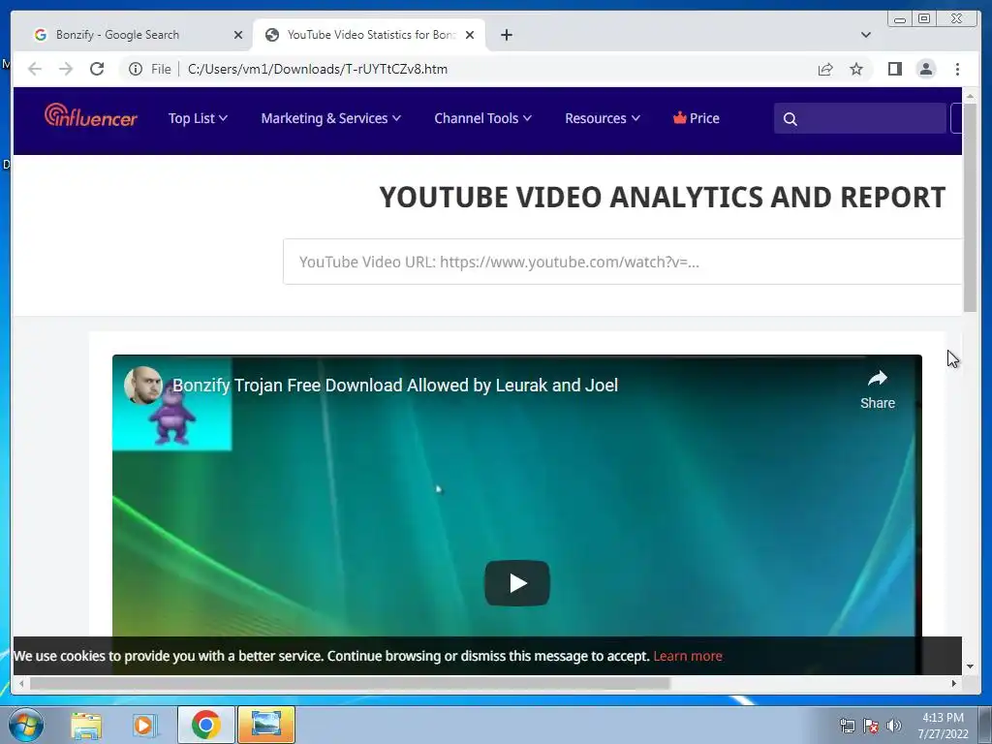The width and height of the screenshot is (992, 744).
Task: Open the volume speaker tray icon
Action: (x=893, y=726)
